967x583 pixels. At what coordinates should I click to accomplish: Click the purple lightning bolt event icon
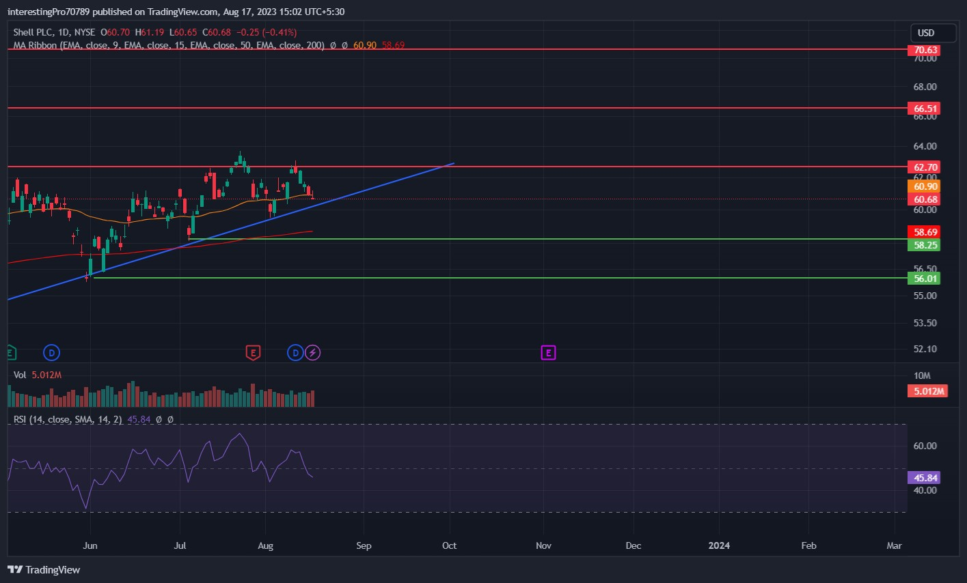coord(313,353)
